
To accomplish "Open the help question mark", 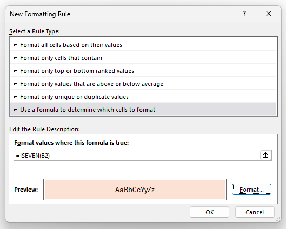I will click(x=244, y=14).
